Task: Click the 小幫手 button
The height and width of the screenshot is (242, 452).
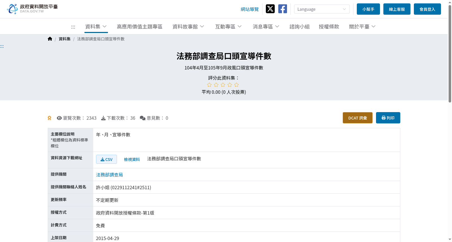Action: tap(368, 9)
